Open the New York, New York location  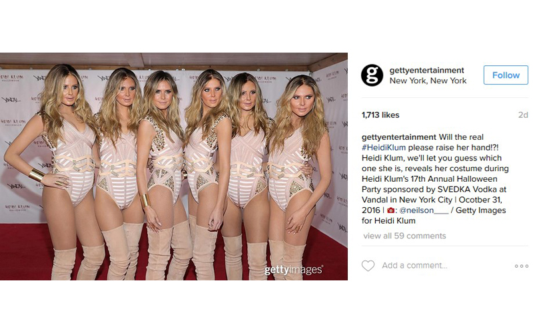(x=428, y=81)
